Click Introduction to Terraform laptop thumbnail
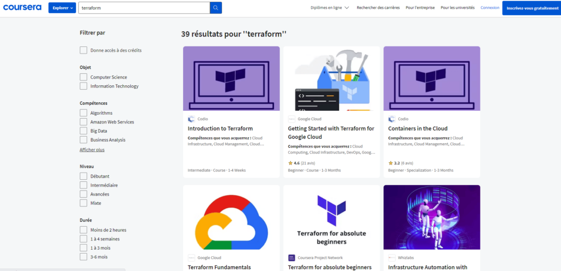 tap(231, 79)
